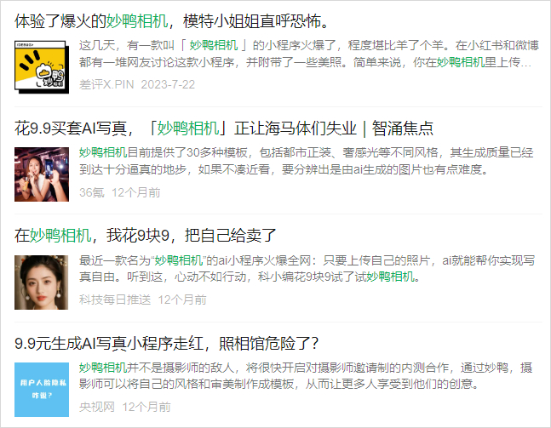This screenshot has height=428, width=551.
Task: Click summary starting 妙鸭相机目前提供了30多种模板
Action: (x=307, y=161)
